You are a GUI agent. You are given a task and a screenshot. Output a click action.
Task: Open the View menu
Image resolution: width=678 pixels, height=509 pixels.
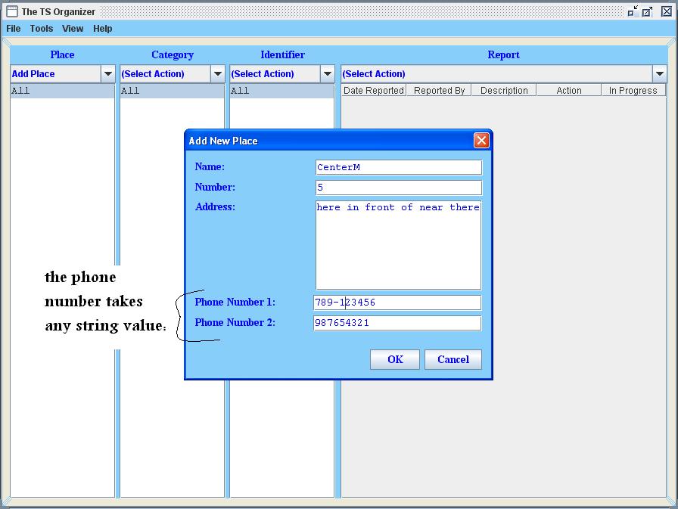pos(73,29)
